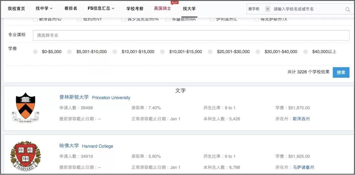Image resolution: width=355 pixels, height=175 pixels.
Task: Click Princeton undergraduate count 5,428
Action: coord(234,119)
